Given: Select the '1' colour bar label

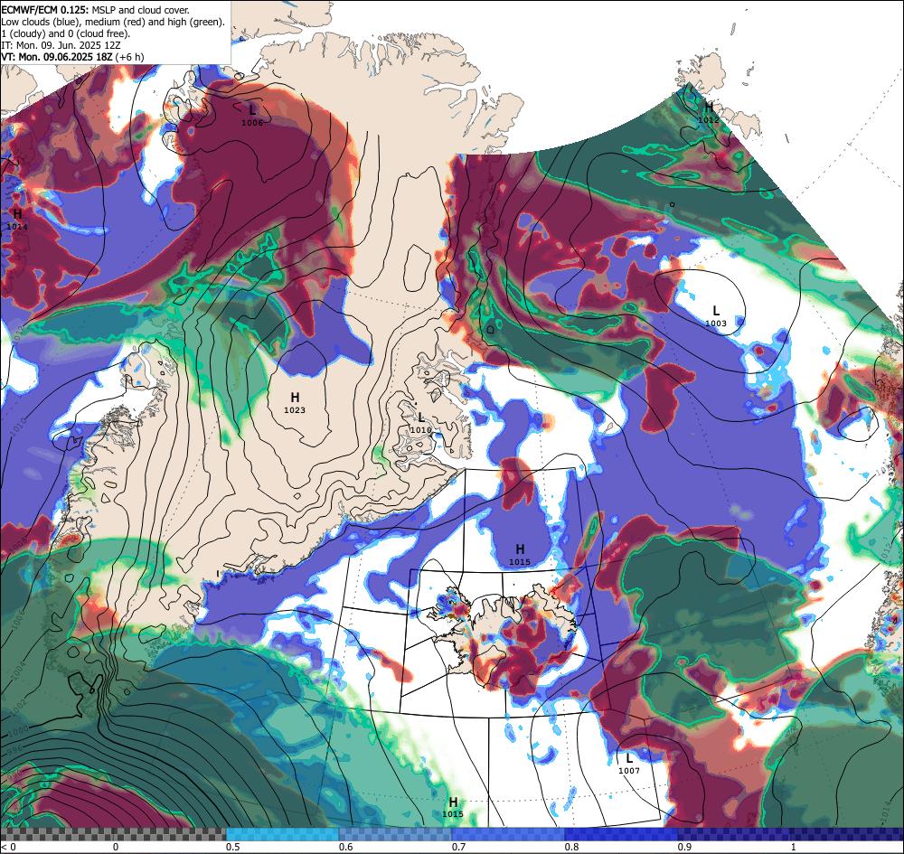Looking at the screenshot, I should pos(794,847).
